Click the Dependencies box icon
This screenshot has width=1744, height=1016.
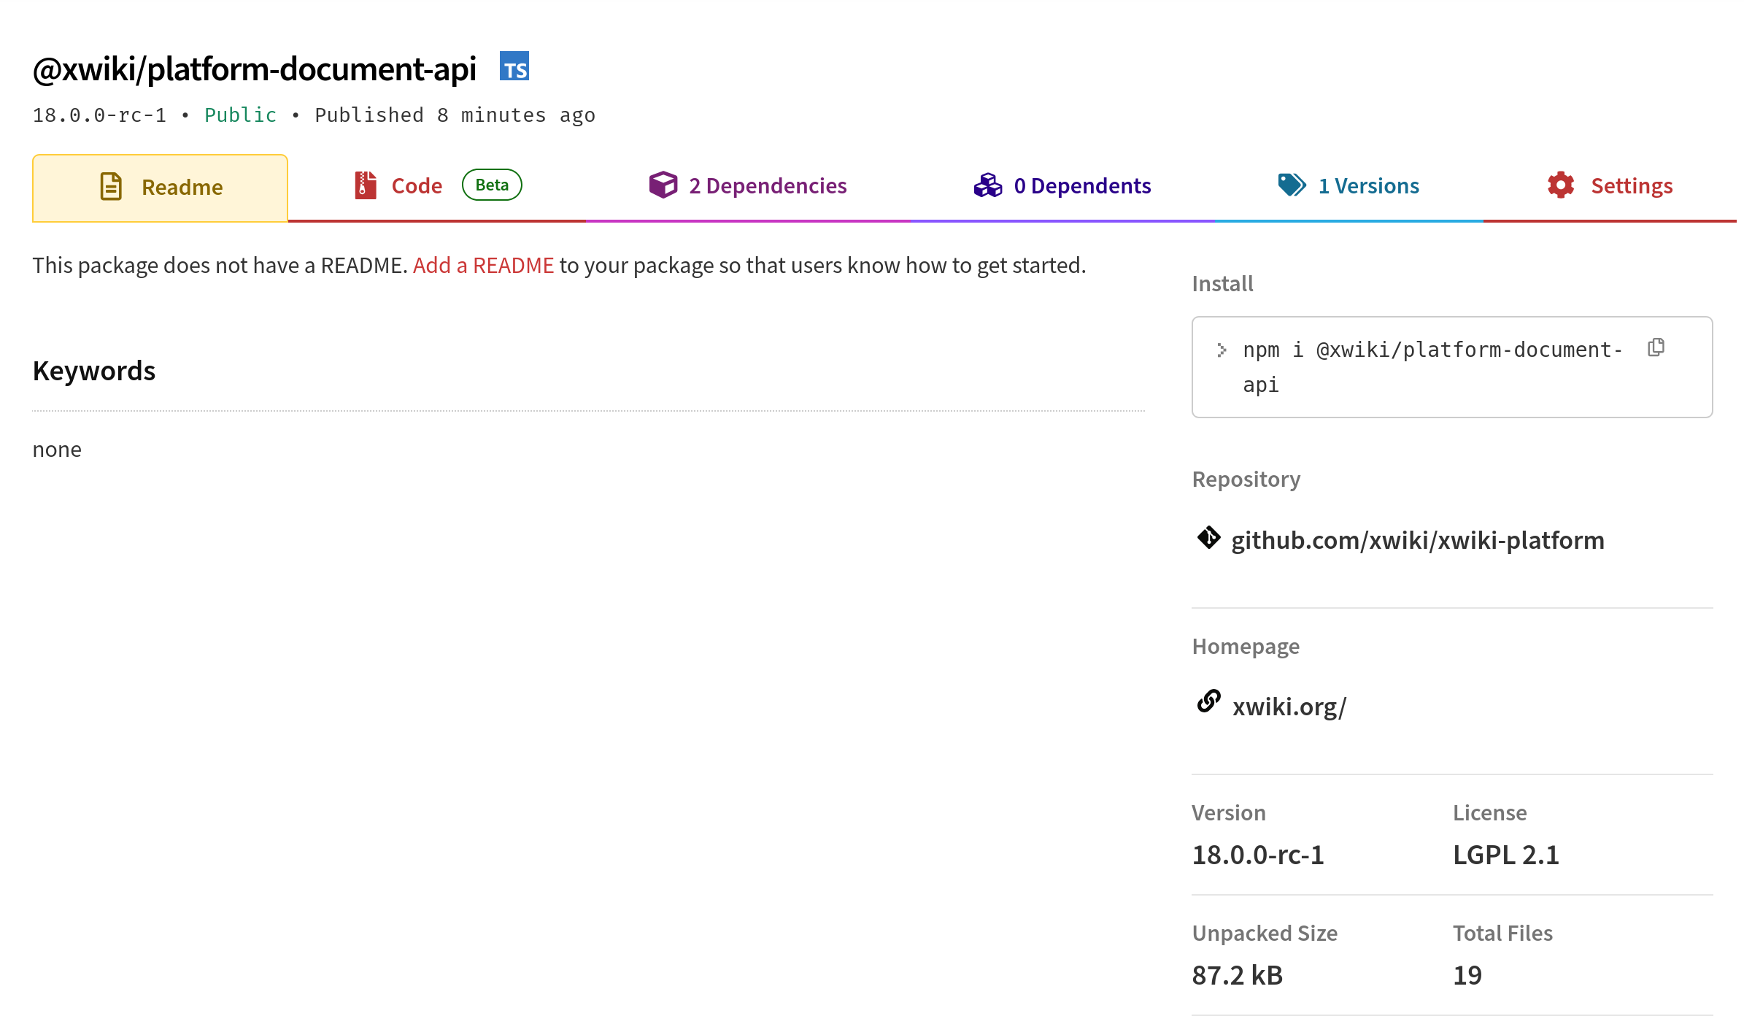(663, 185)
